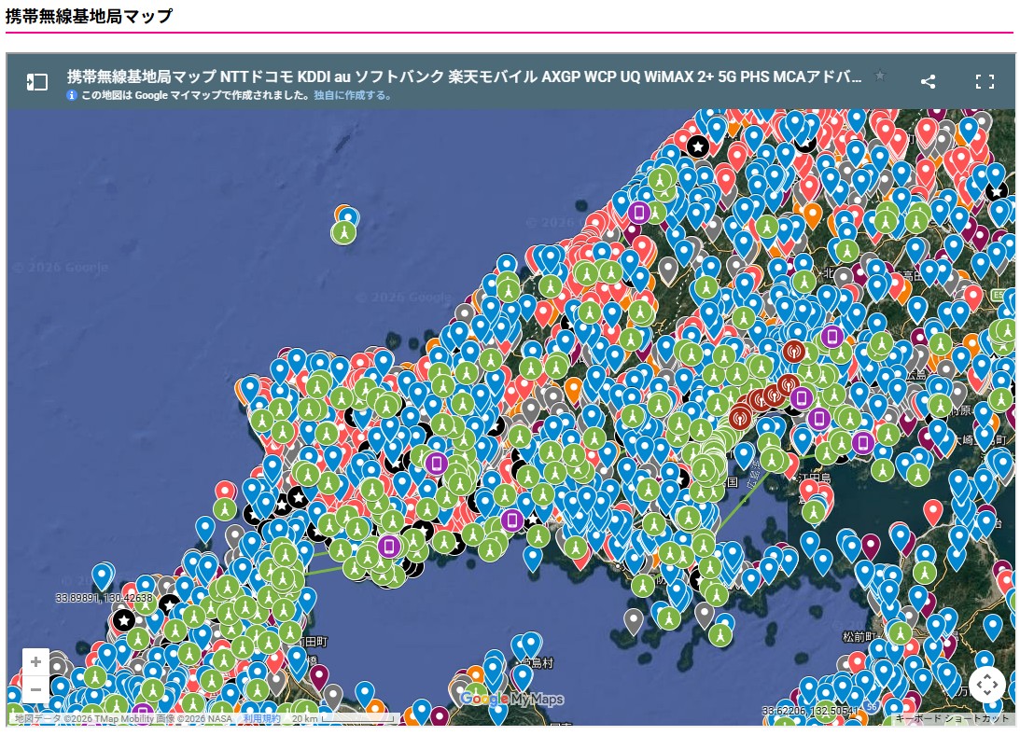Click the キーボード ショートカット button
The image size is (1020, 735).
click(x=952, y=719)
